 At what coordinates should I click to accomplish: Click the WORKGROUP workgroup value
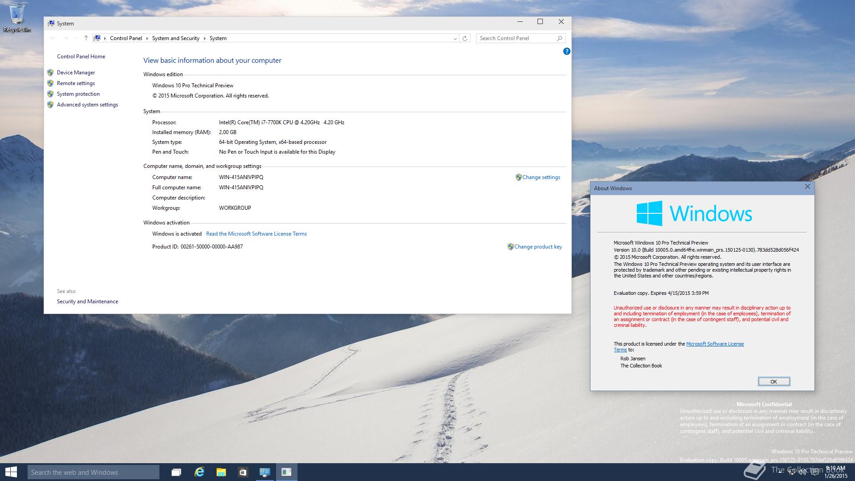tap(235, 208)
